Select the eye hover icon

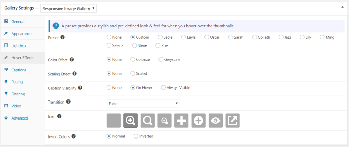coord(215,121)
